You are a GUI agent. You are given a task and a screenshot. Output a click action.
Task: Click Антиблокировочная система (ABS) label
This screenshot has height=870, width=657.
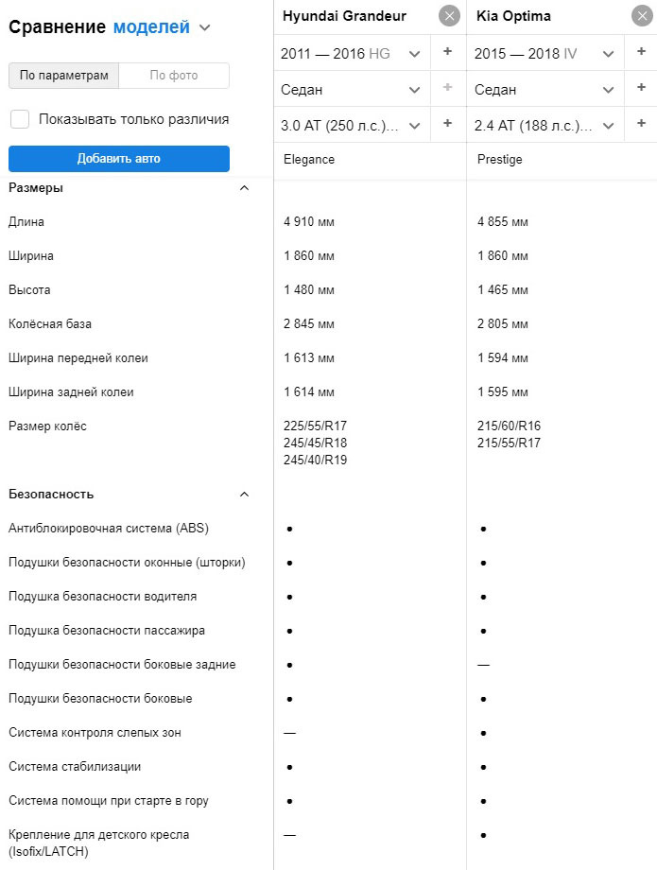pos(109,529)
